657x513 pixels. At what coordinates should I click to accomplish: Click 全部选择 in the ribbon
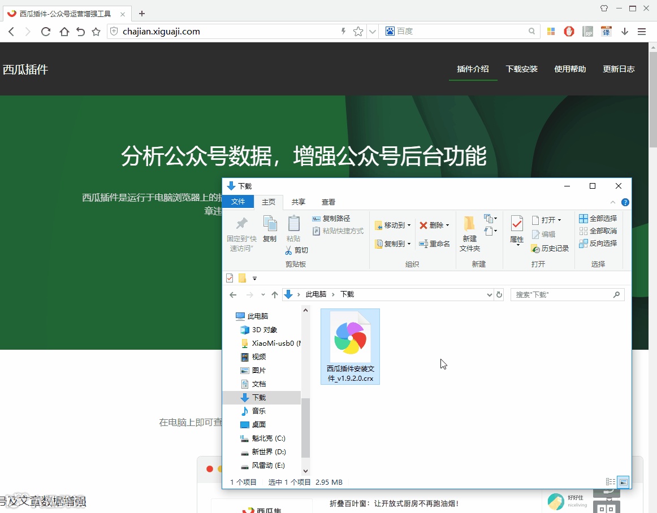pyautogui.click(x=598, y=219)
